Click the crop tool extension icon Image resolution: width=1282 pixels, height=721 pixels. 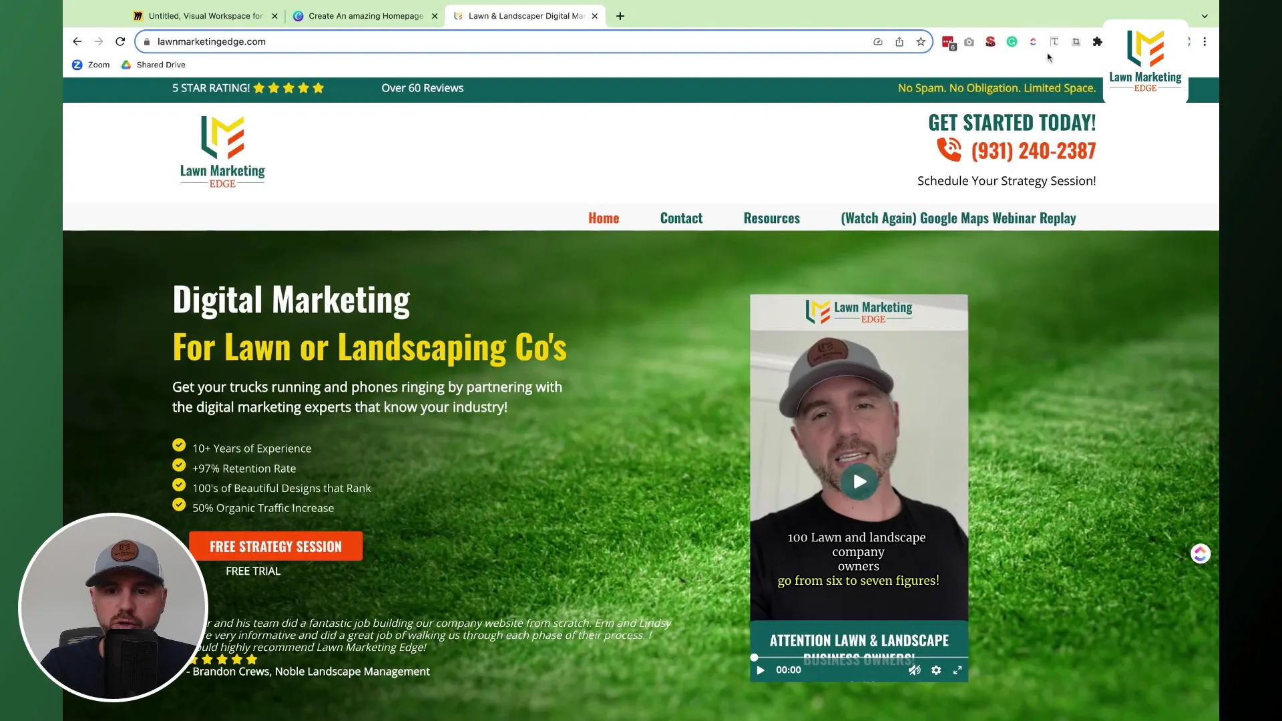[1076, 41]
